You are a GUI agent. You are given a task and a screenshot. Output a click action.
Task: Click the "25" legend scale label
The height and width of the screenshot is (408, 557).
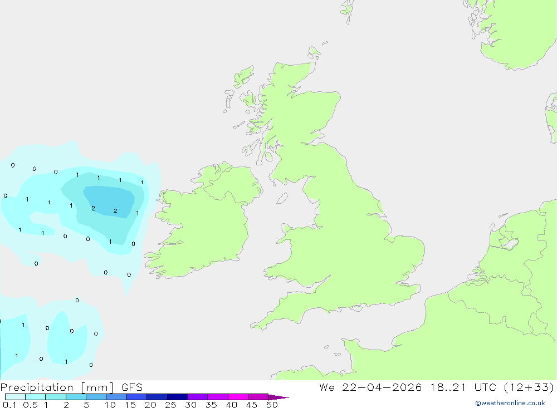[170, 405]
